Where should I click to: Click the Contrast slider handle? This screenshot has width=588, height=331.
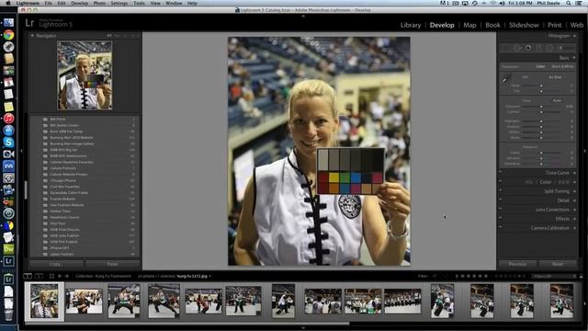(x=541, y=112)
